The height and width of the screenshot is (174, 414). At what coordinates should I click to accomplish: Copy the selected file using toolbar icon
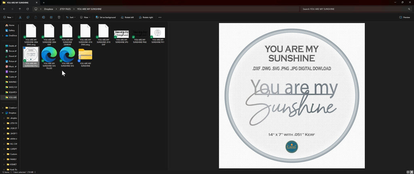[28, 17]
